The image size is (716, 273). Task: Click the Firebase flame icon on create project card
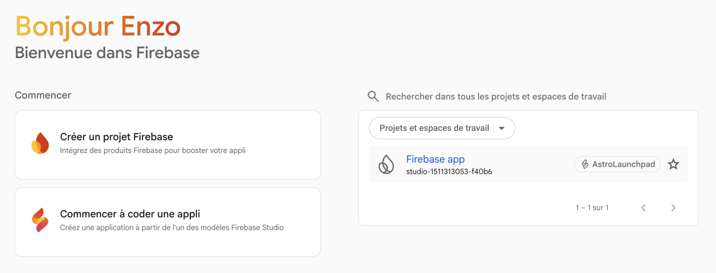point(40,143)
